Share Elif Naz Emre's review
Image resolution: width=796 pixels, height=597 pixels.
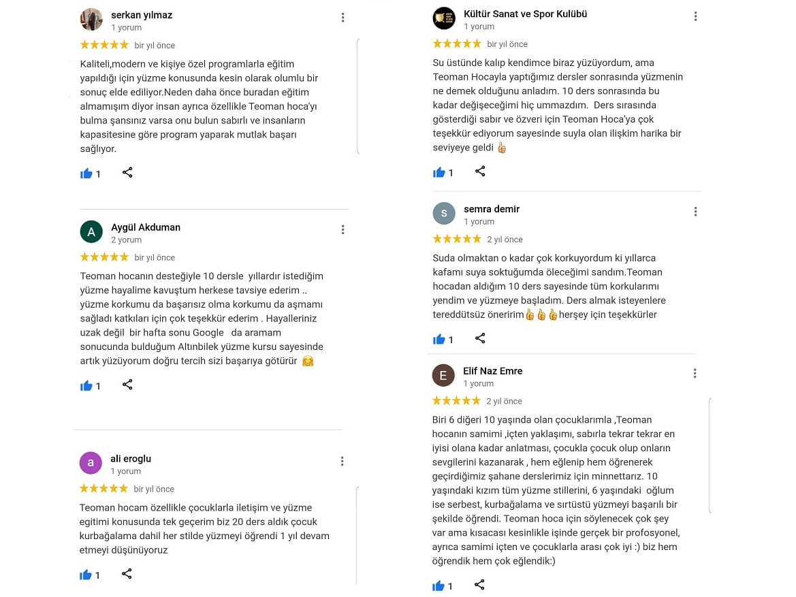coord(480,585)
